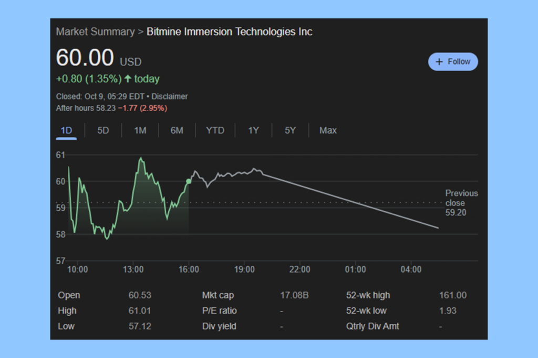Select the green data point marker on chart
The height and width of the screenshot is (358, 538).
point(189,181)
